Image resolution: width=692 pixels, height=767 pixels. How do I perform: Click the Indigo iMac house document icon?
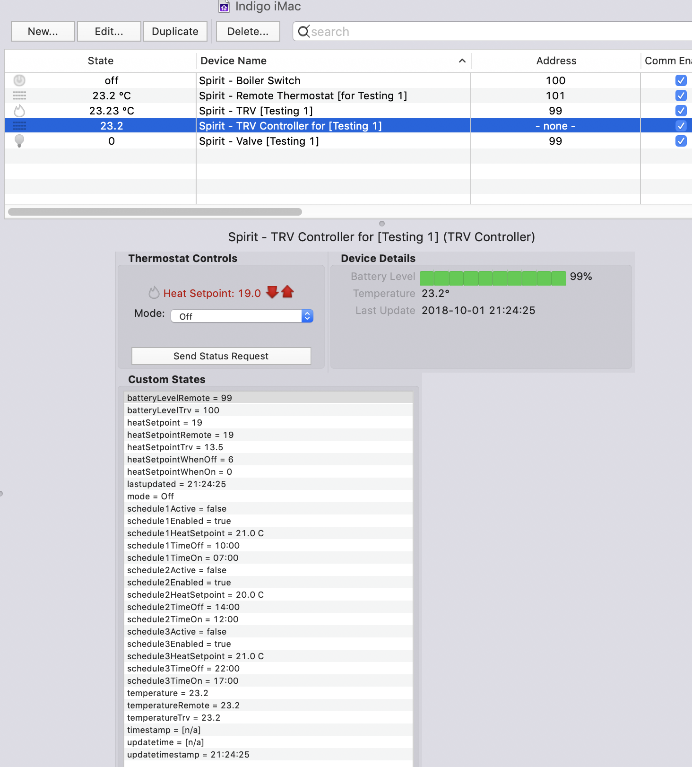click(224, 7)
